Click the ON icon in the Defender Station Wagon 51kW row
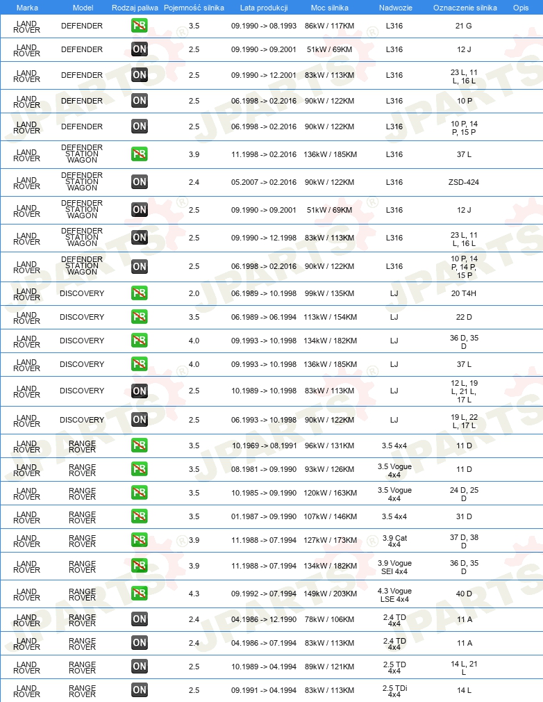Screen dimensions: 543x702 pos(139,209)
